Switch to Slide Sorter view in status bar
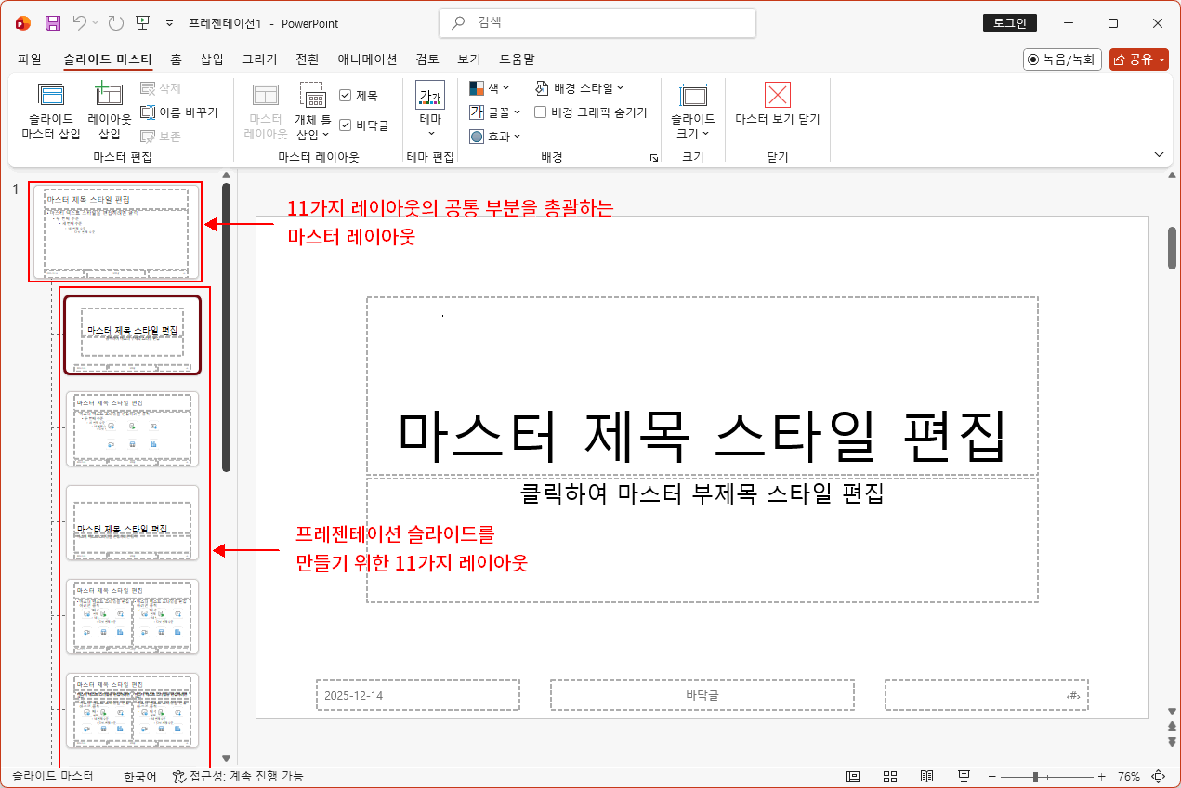This screenshot has height=788, width=1181. click(888, 775)
